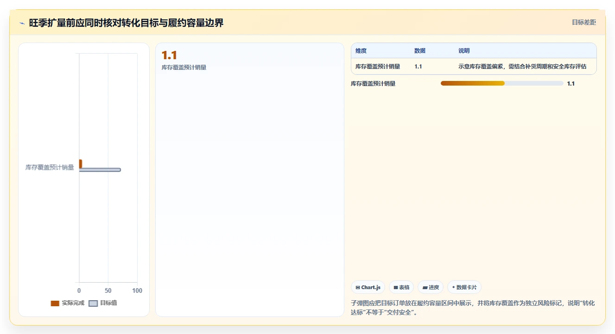Viewport: 615px width, 334px height.
Task: Click the 1.1 value beside the progress bar
Action: coord(571,84)
